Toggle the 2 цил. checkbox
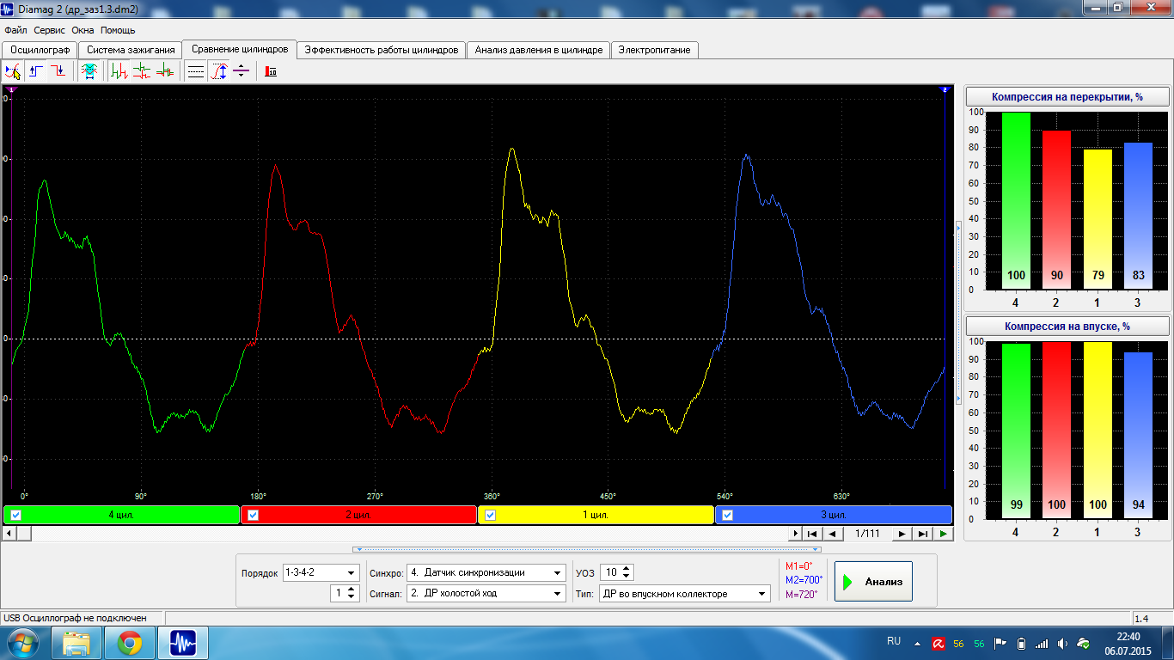 click(x=254, y=516)
